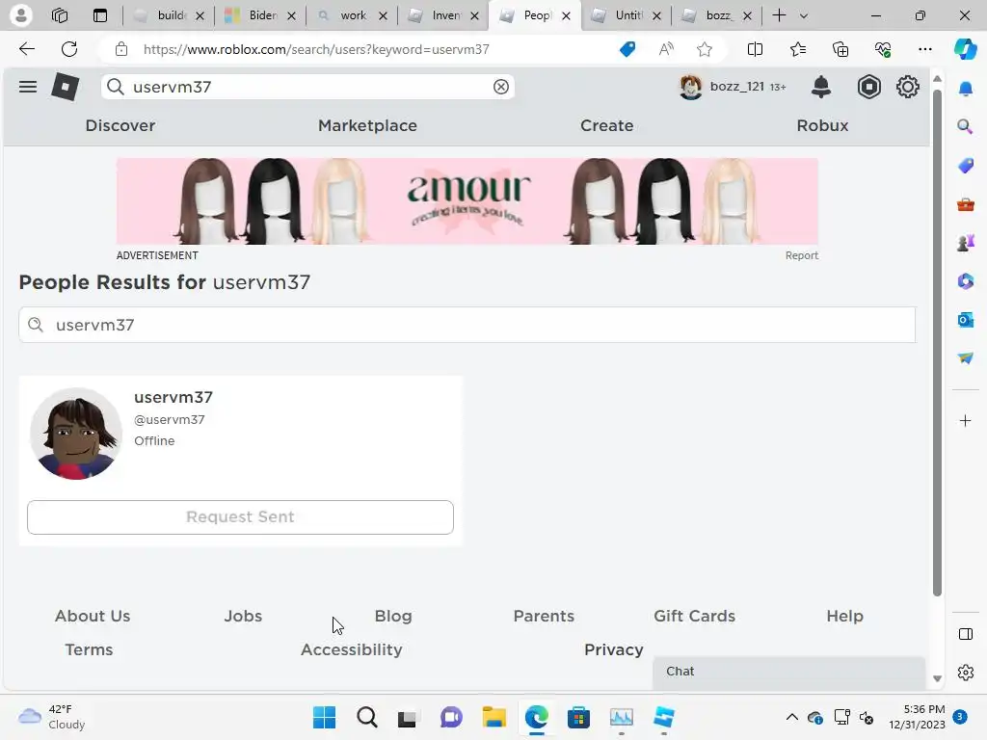Open Edge sidebar tools briefcase icon
This screenshot has height=740, width=987.
[966, 204]
